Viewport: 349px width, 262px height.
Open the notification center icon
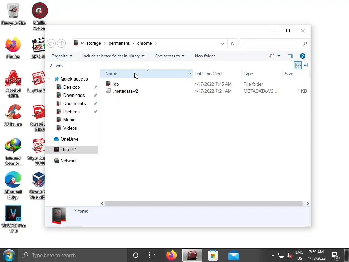(x=335, y=256)
